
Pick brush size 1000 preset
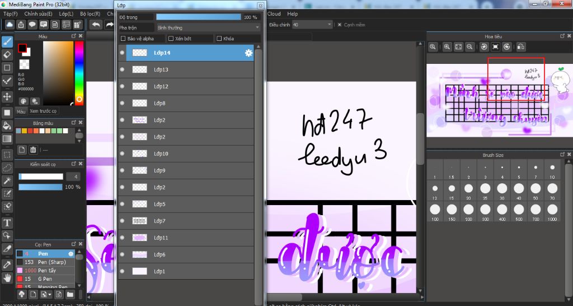tap(552, 212)
